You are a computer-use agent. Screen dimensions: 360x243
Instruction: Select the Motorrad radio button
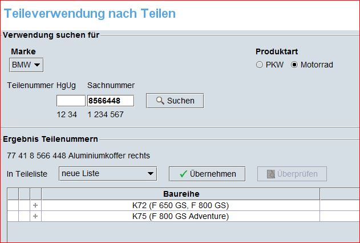click(294, 65)
